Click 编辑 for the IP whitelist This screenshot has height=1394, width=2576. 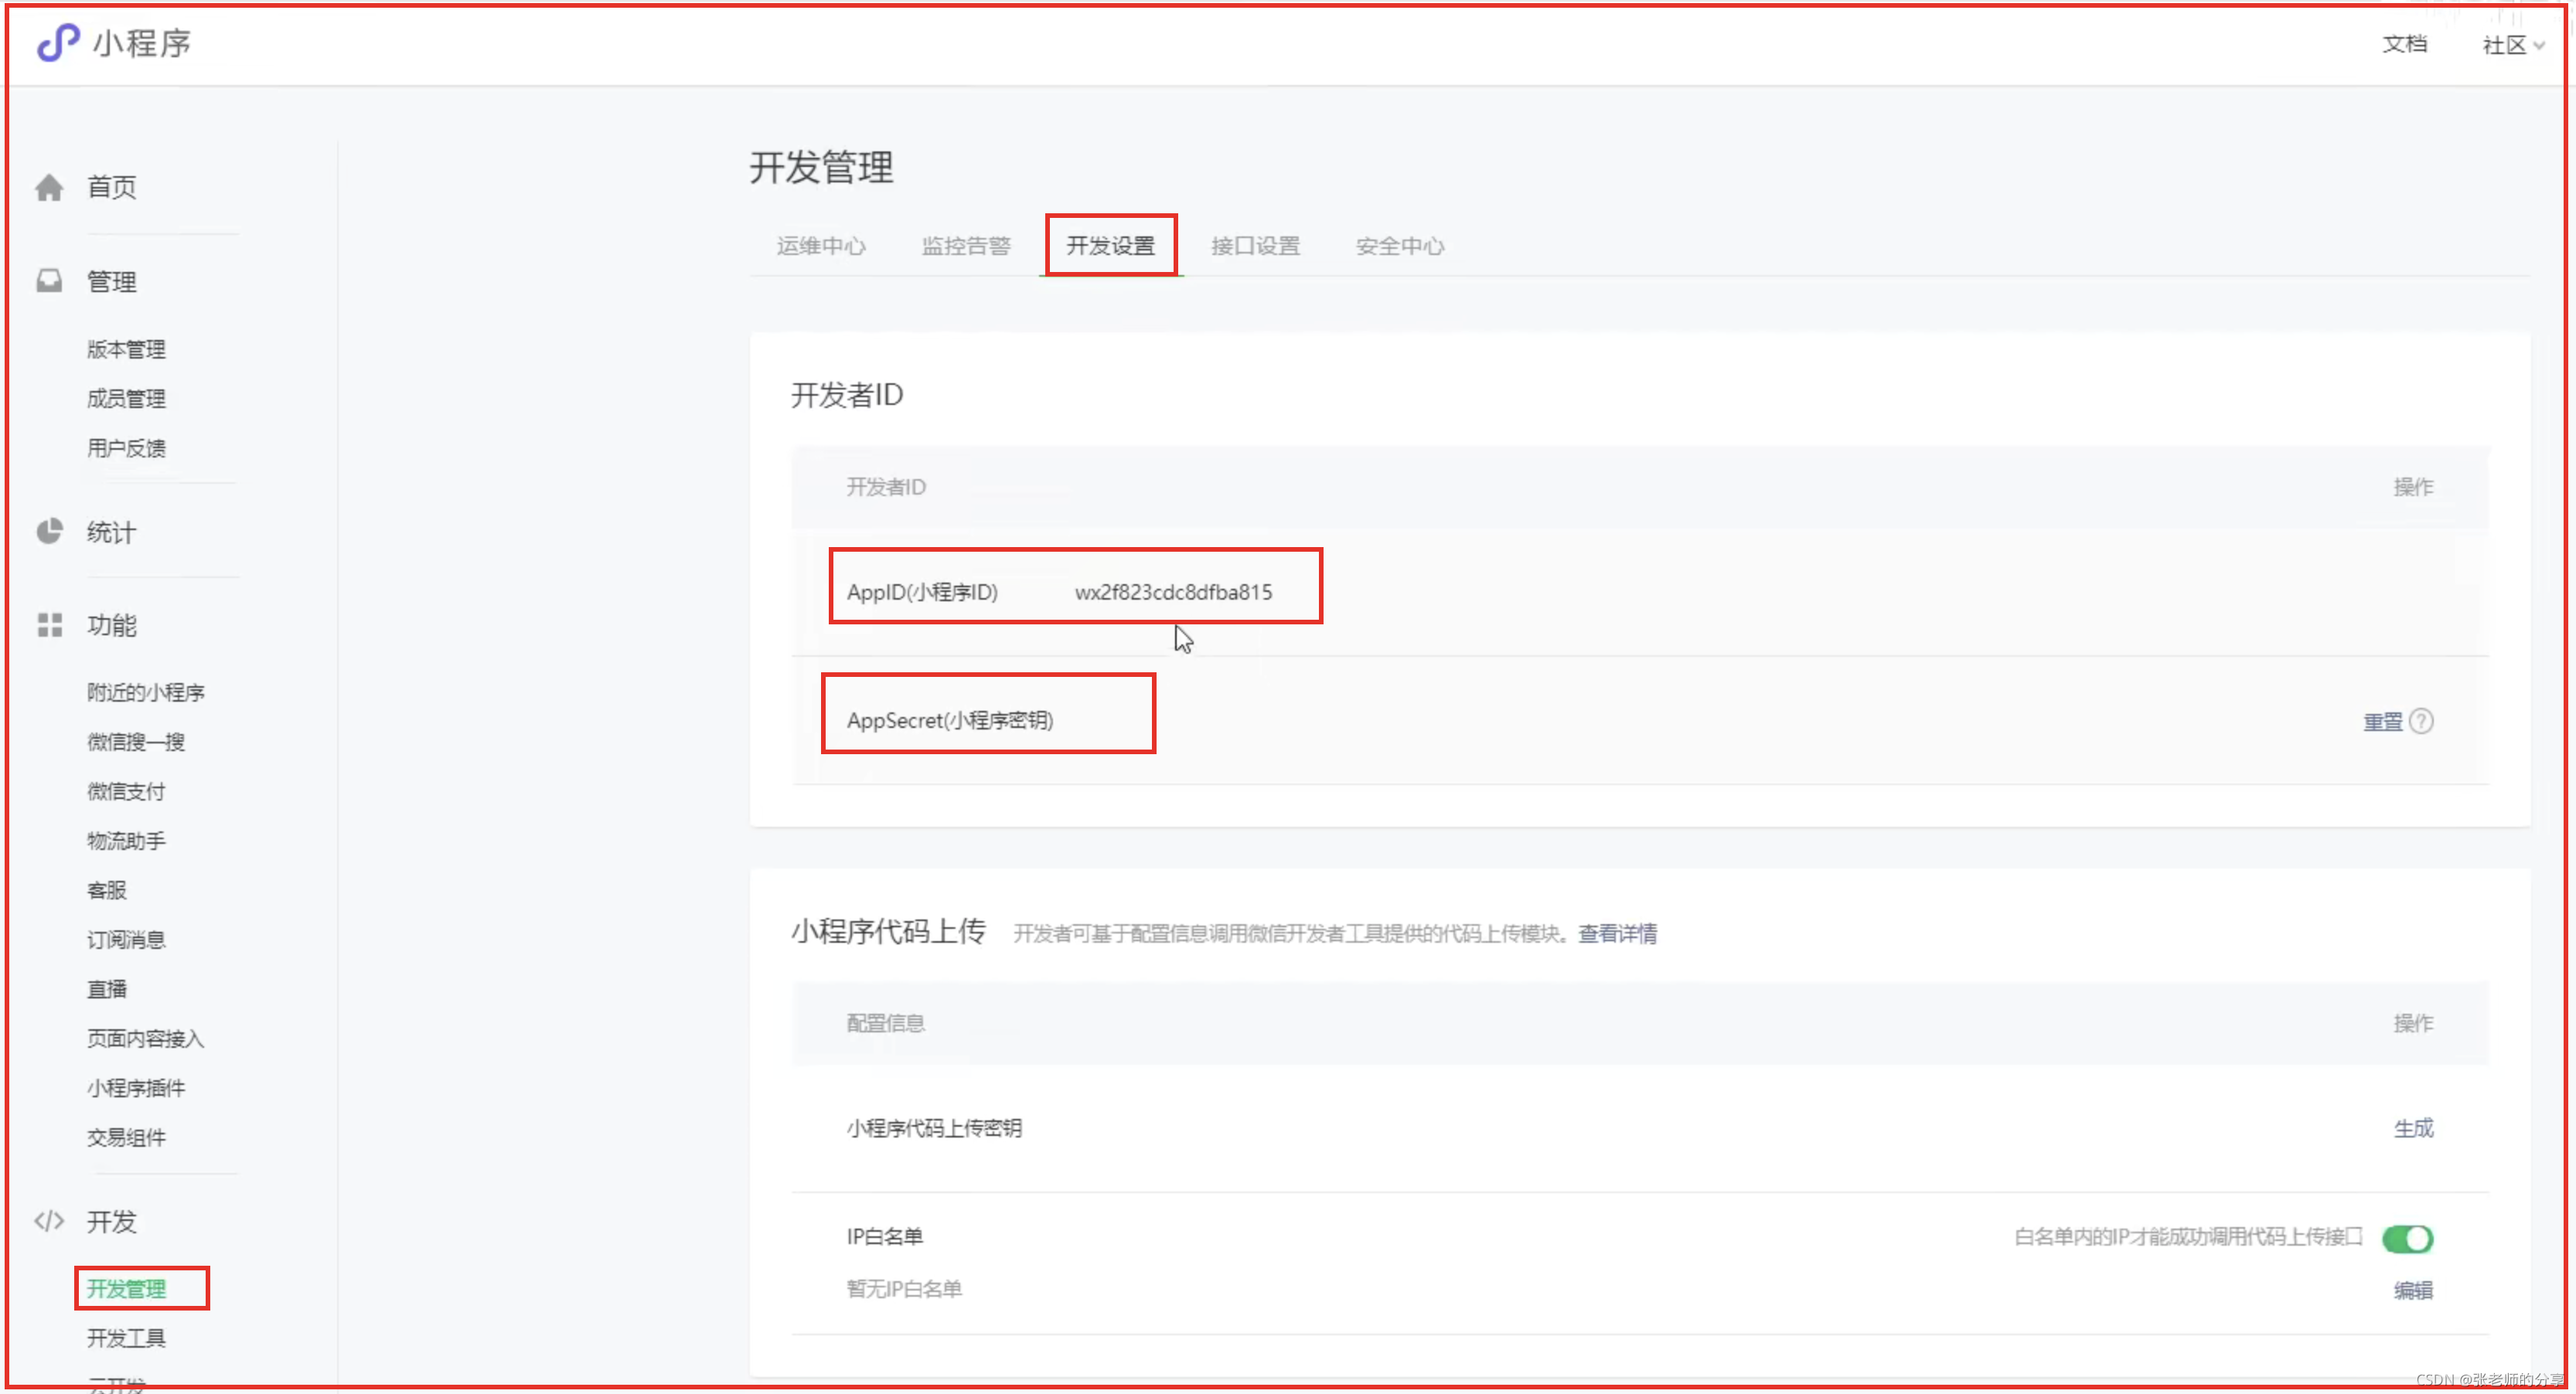(2412, 1290)
